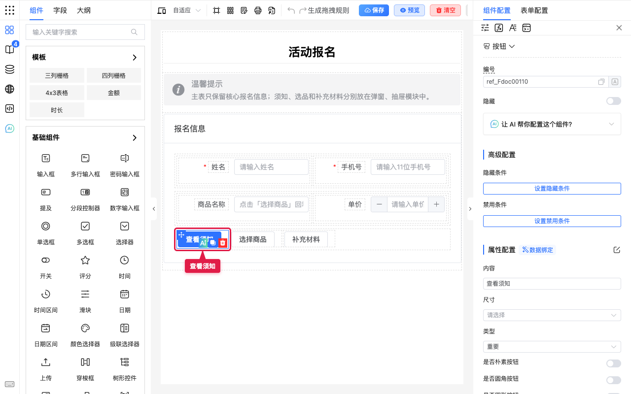The width and height of the screenshot is (631, 394).
Task: Switch to the 表单配置 tab
Action: (534, 10)
